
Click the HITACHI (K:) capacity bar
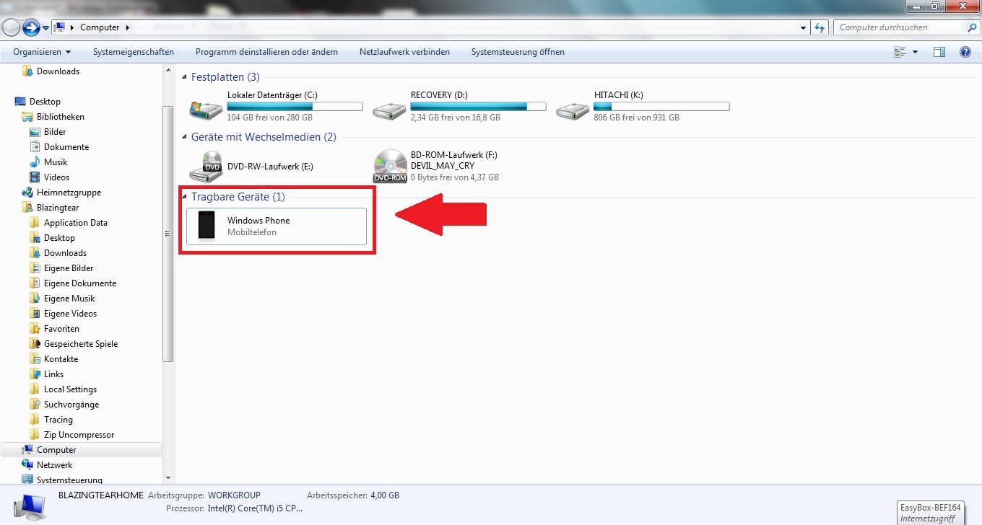pos(661,107)
